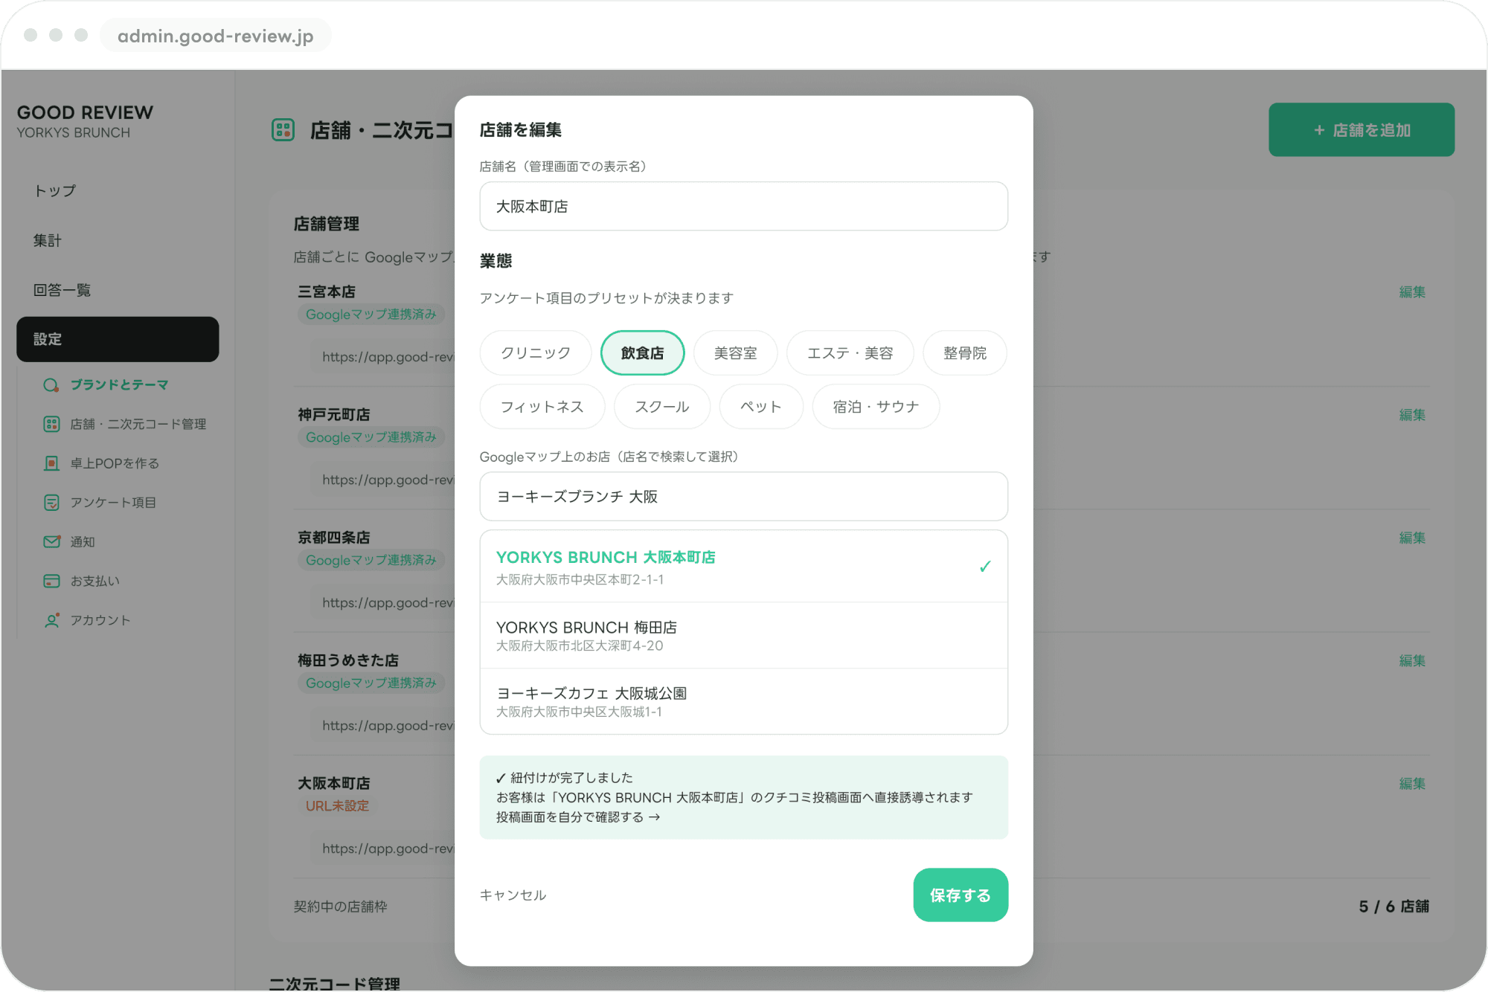This screenshot has height=992, width=1488.
Task: Choose the エステ・美容 business type
Action: (x=850, y=353)
